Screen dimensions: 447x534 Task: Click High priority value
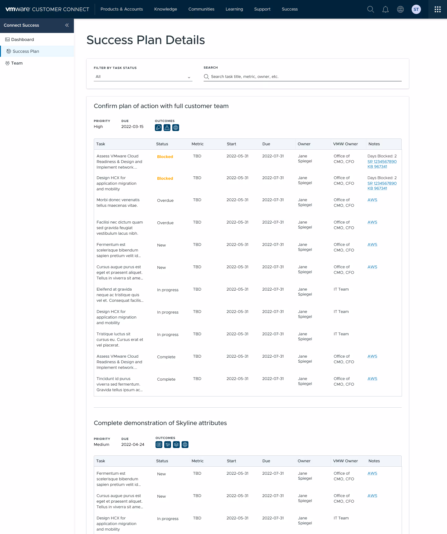tap(98, 127)
